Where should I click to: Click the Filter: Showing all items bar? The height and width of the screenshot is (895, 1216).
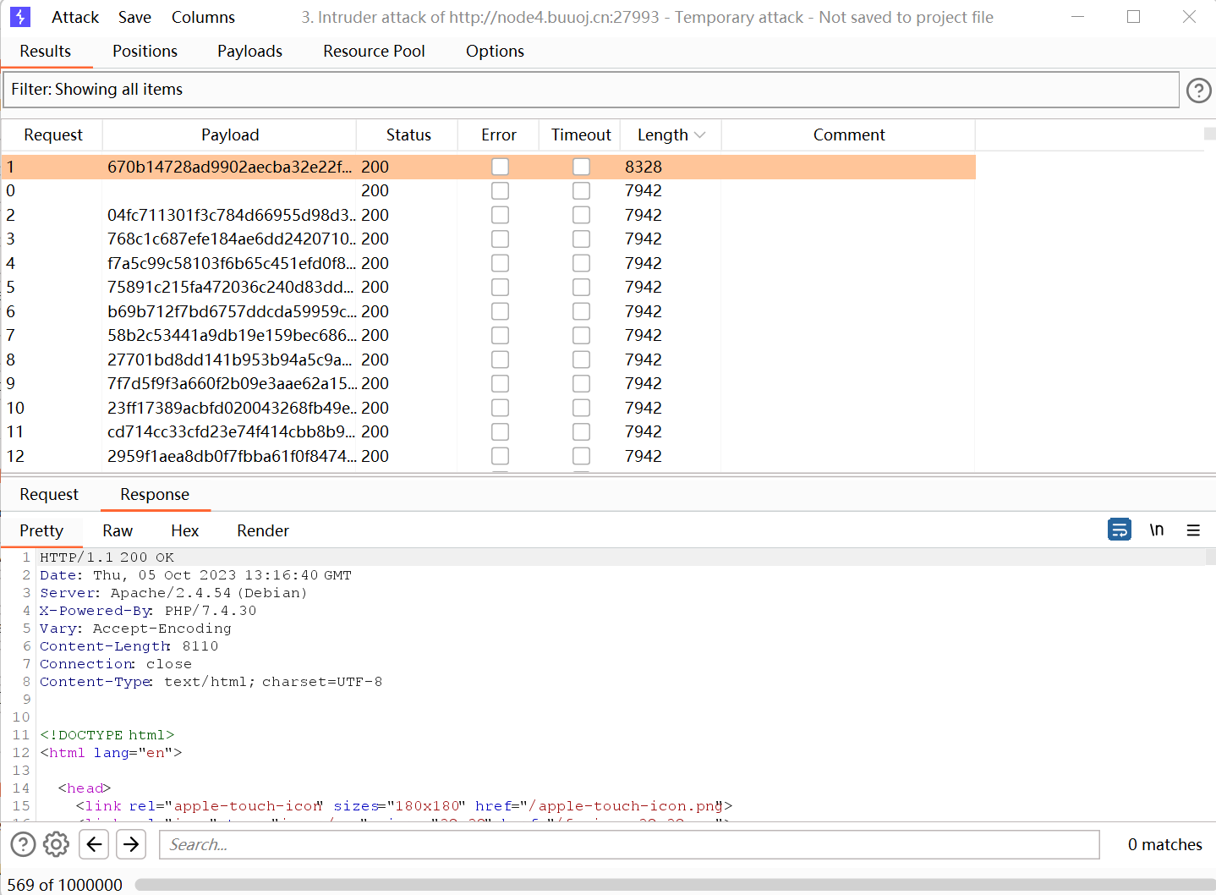pos(591,90)
